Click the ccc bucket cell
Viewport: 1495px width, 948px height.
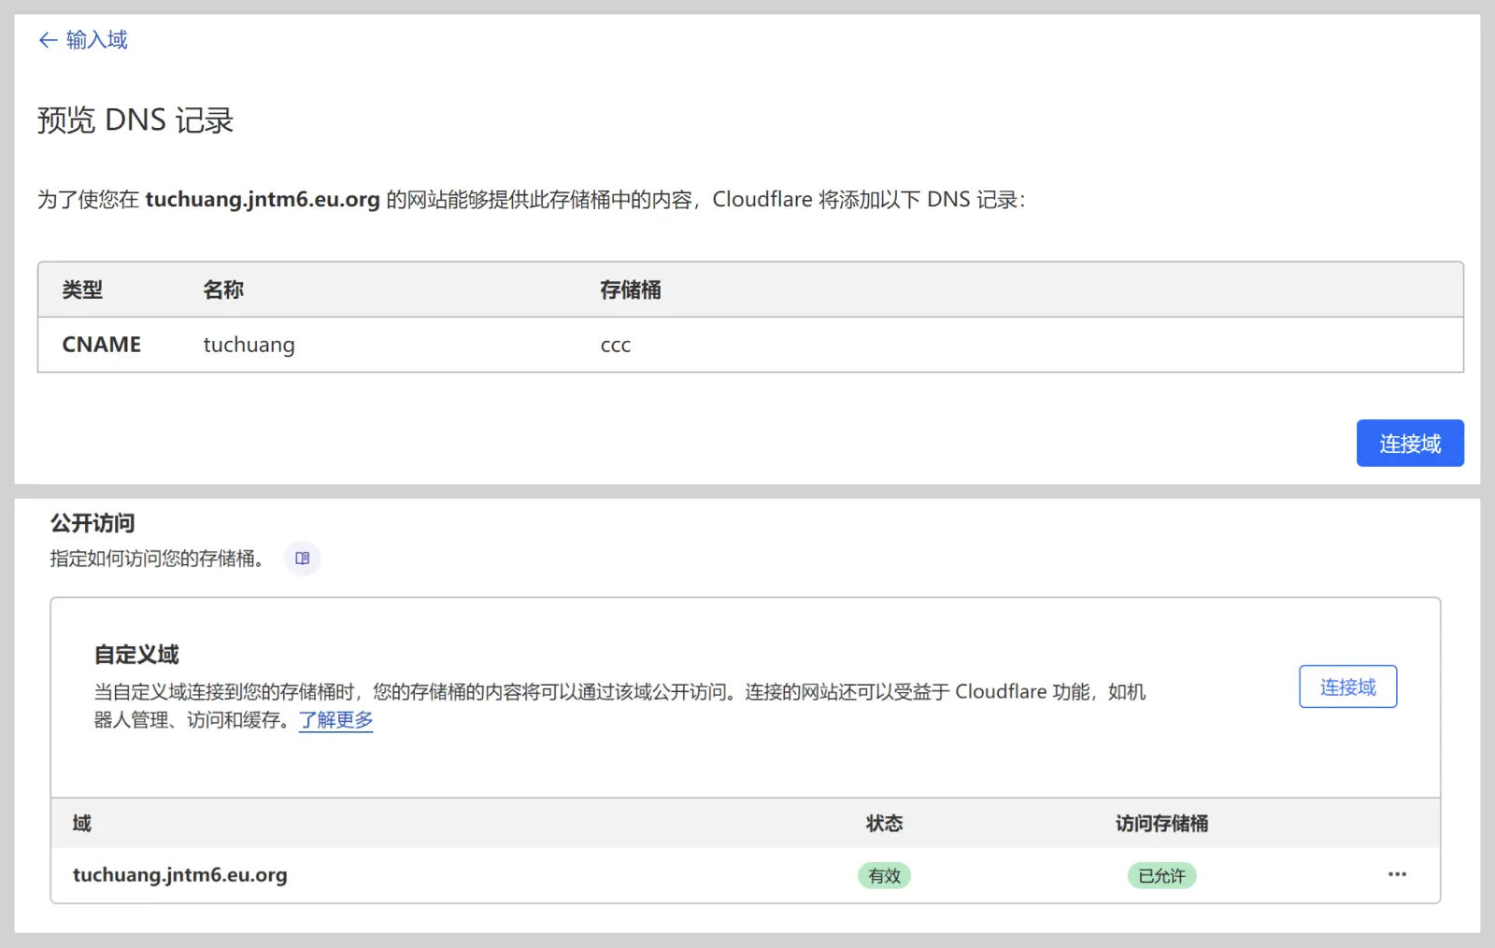click(615, 345)
